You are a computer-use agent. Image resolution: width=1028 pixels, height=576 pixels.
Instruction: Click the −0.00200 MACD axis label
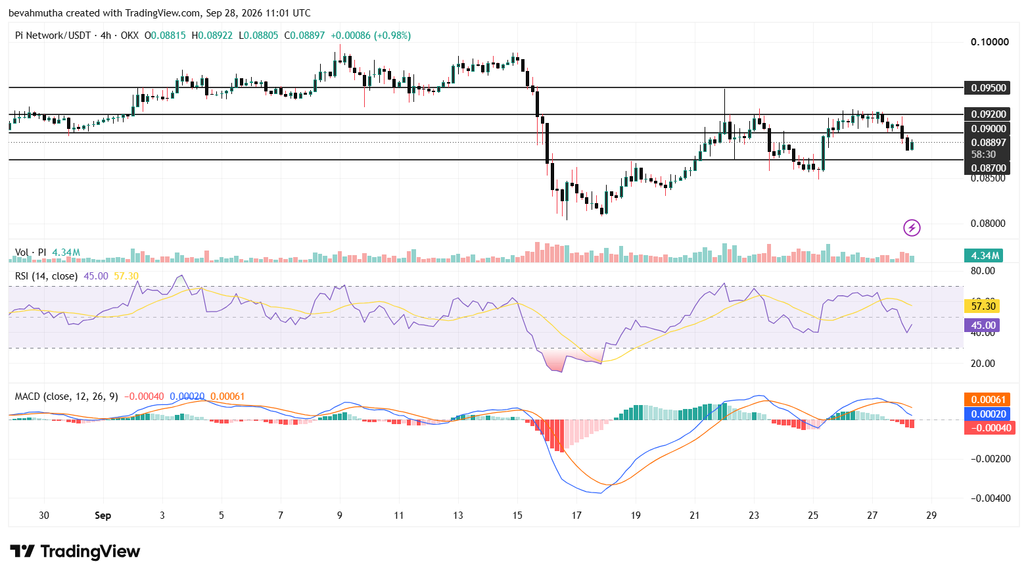coord(990,459)
